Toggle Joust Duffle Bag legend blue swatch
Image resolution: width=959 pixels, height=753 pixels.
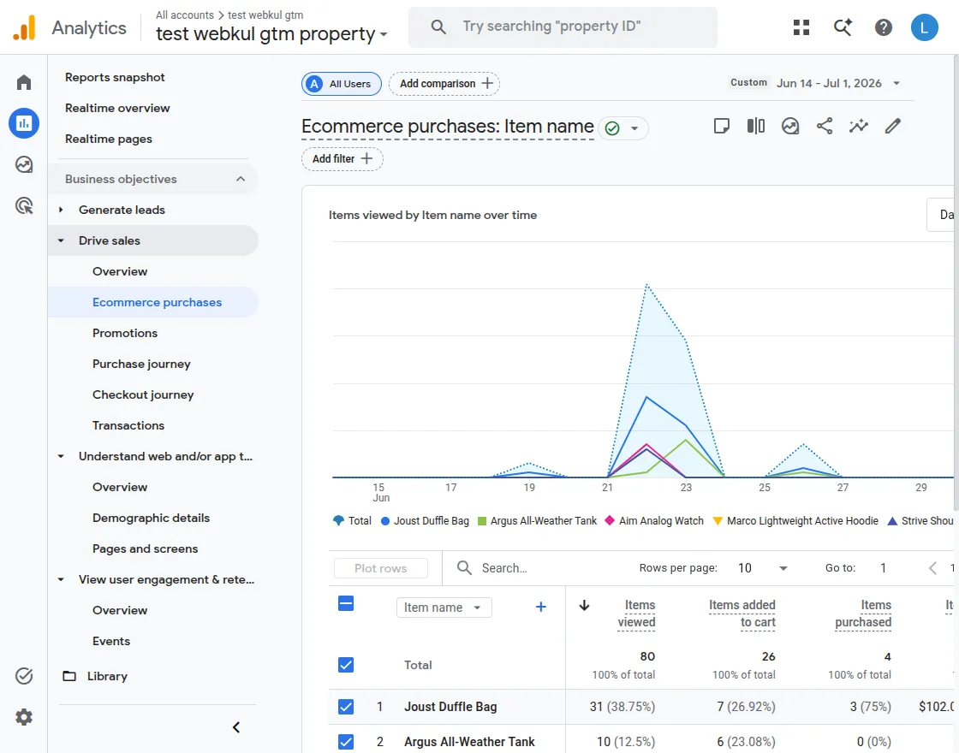(x=385, y=521)
